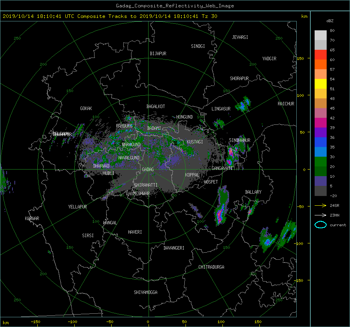Click the cyan current-position ellipse in legend

tap(320, 225)
